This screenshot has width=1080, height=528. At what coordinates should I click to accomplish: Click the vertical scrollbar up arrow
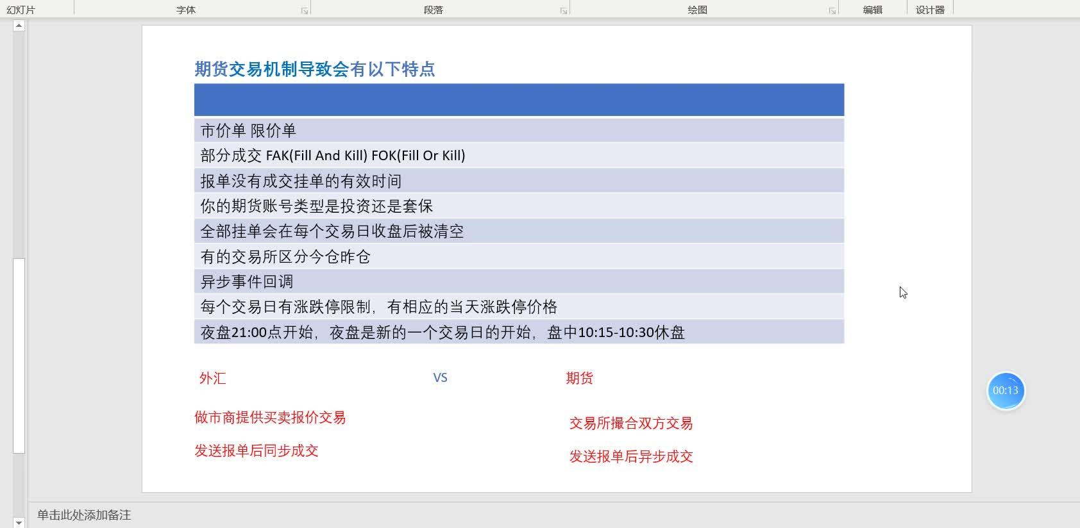pos(19,26)
